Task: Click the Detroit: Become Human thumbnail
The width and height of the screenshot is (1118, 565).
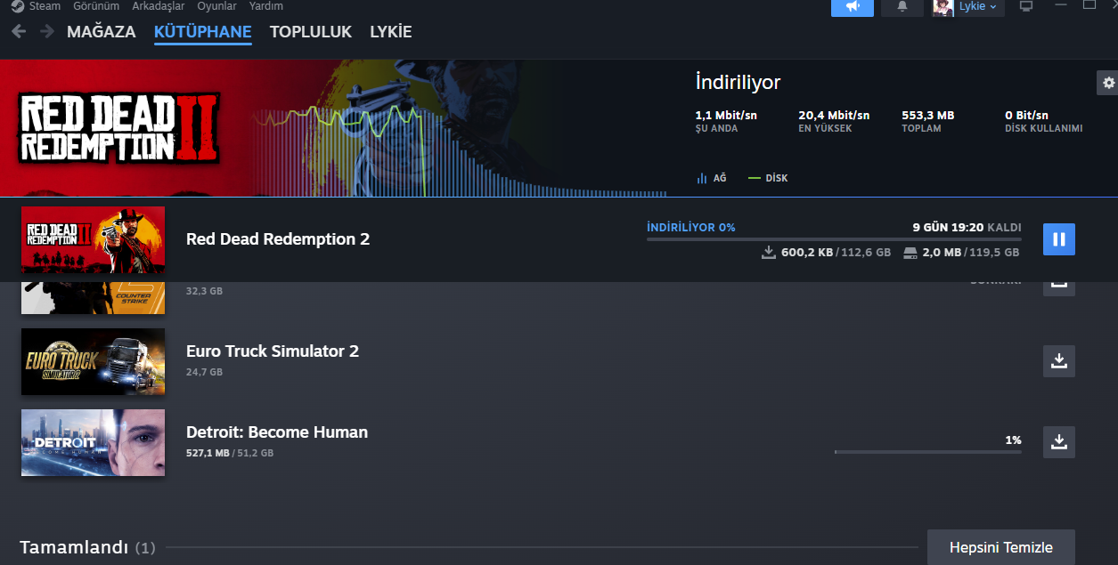Action: click(94, 442)
